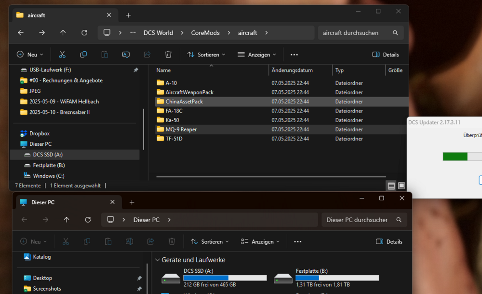Screen dimensions: 482x294
Task: Open the Neu button in aircraft window
Action: (x=30, y=55)
